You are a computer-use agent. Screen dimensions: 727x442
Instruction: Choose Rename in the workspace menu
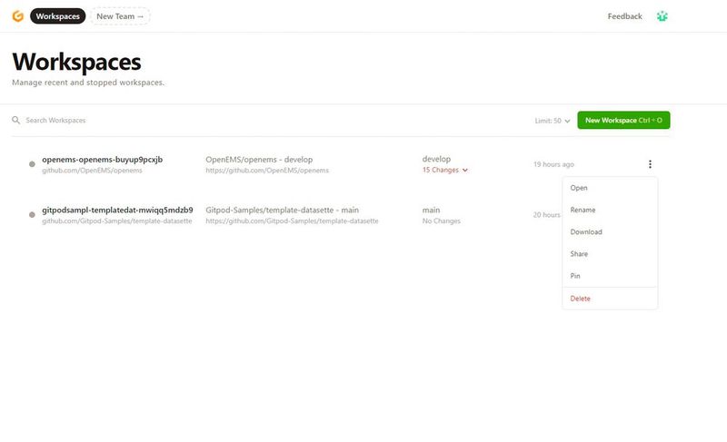pyautogui.click(x=610, y=210)
